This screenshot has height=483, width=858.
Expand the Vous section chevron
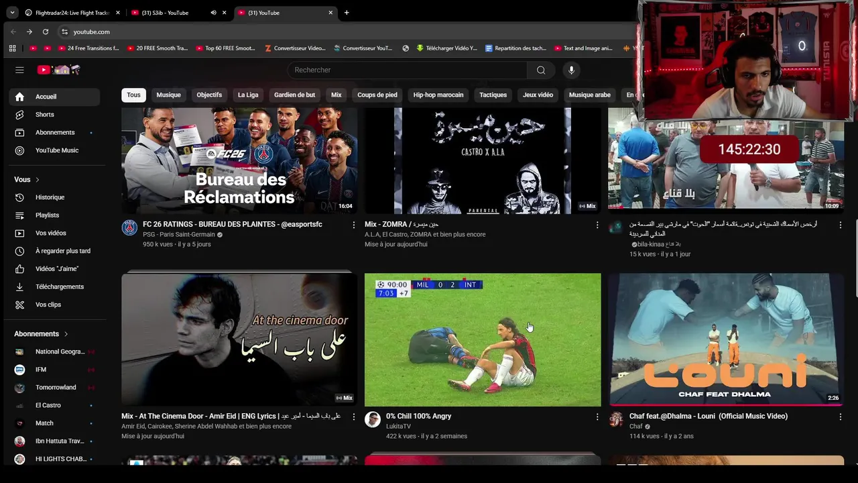[x=38, y=180]
